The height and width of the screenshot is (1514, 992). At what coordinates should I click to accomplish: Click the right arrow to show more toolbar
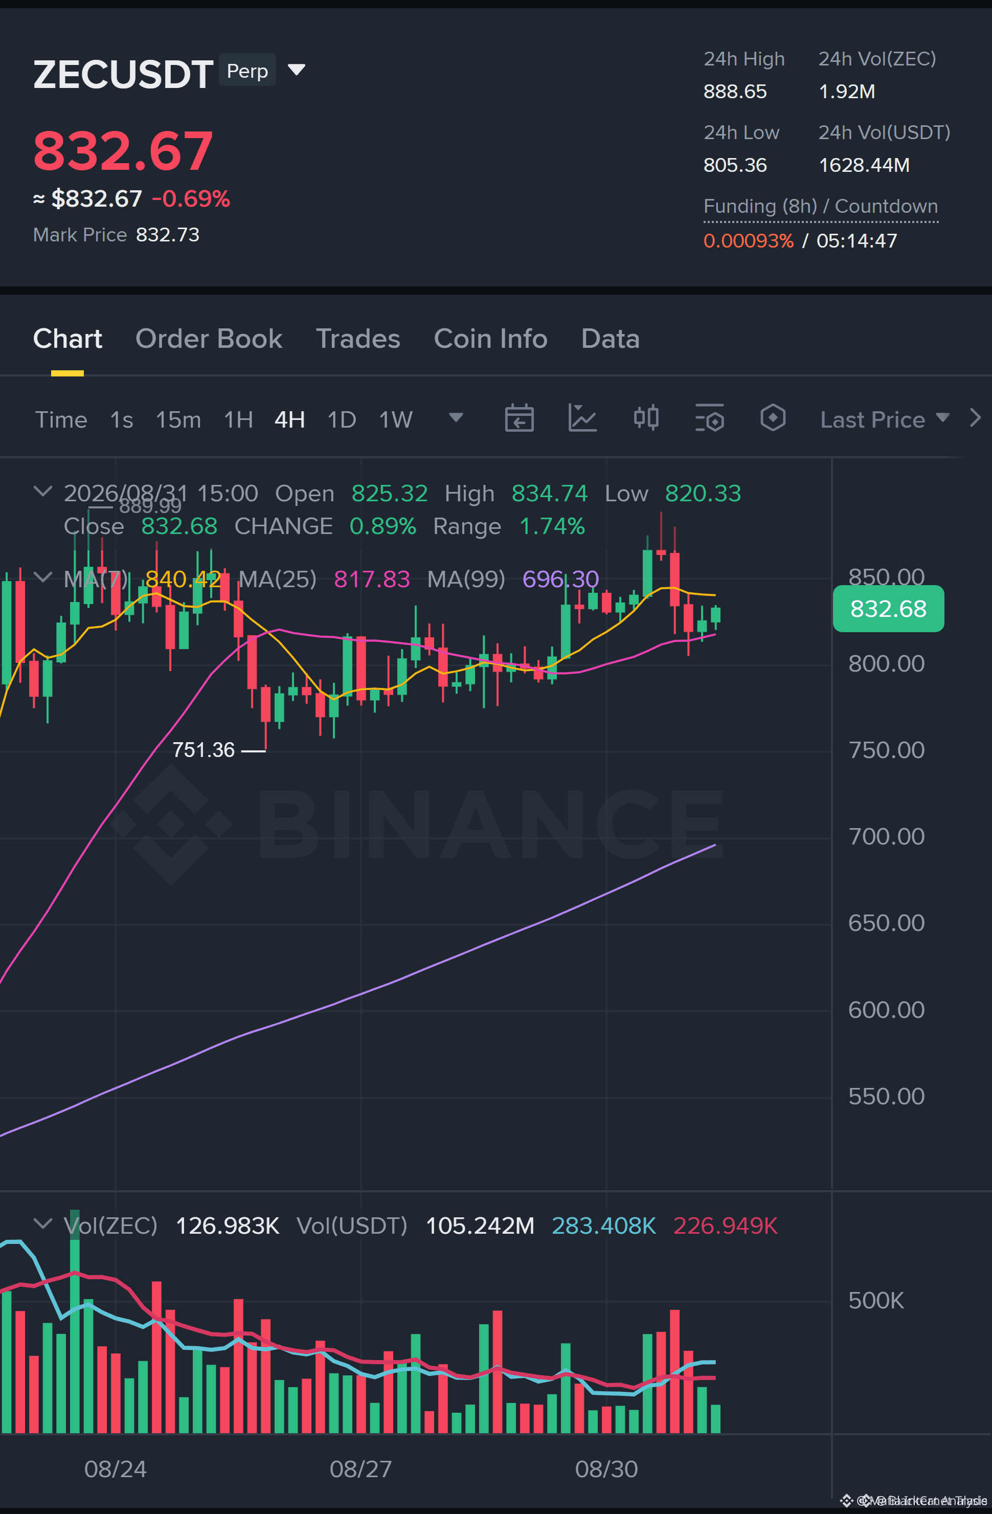(975, 418)
